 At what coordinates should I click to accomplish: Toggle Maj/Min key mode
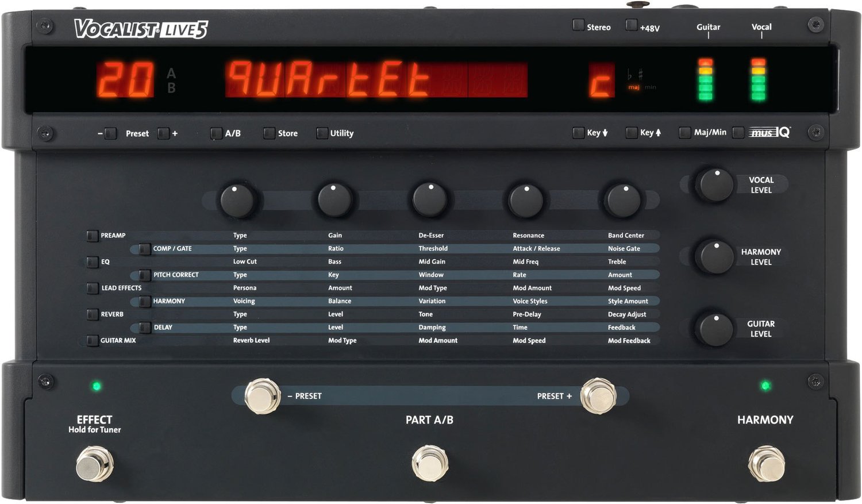(x=684, y=133)
